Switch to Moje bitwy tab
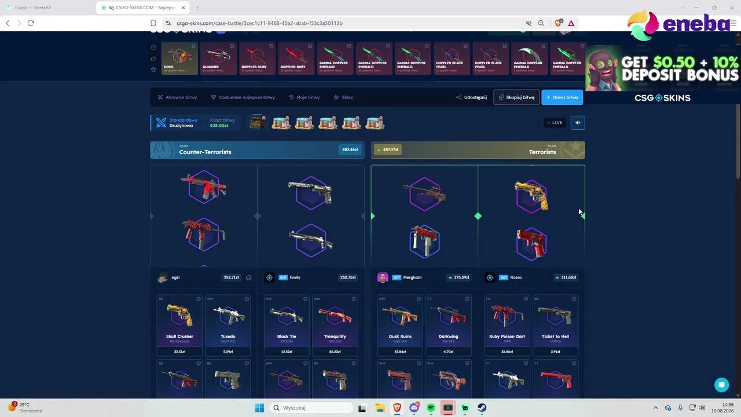 (x=304, y=97)
